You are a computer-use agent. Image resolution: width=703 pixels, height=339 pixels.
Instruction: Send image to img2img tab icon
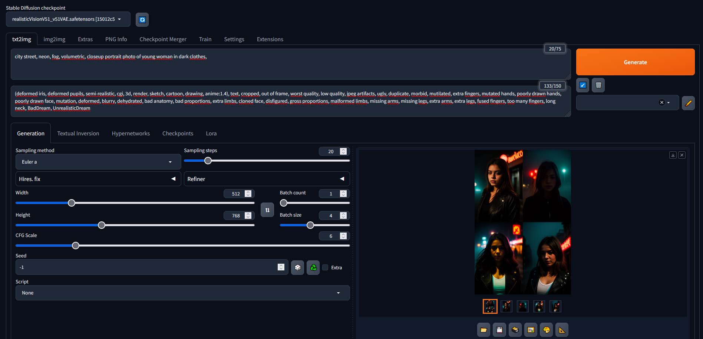pos(531,330)
